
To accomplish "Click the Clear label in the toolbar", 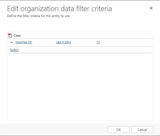I will (x=17, y=36).
